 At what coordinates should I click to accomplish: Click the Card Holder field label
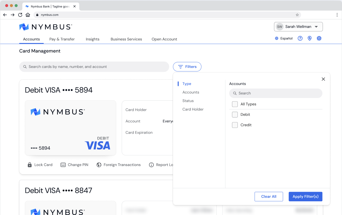[136, 110]
